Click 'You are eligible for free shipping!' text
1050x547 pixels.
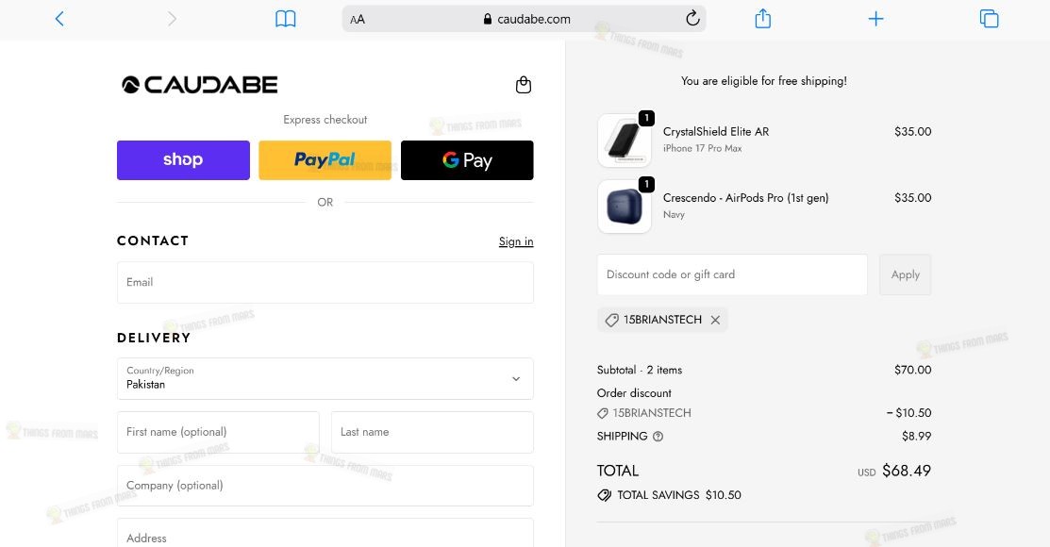click(764, 81)
